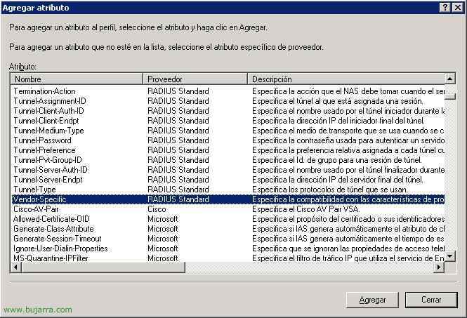Click the Descripción column header
The height and width of the screenshot is (318, 467).
pyautogui.click(x=347, y=79)
